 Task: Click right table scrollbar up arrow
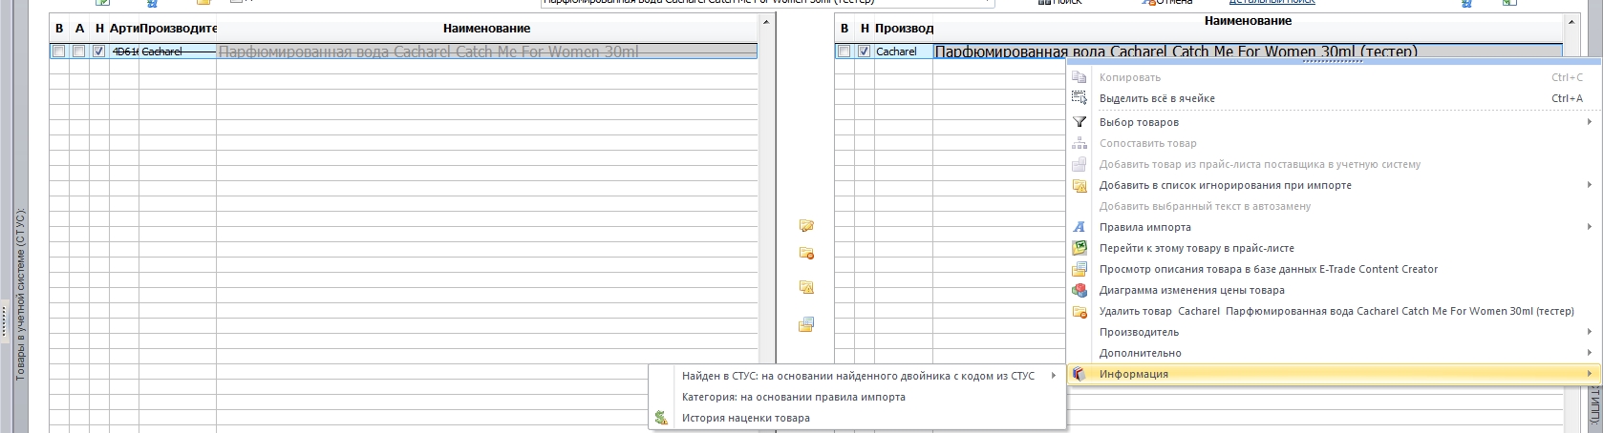[1571, 23]
